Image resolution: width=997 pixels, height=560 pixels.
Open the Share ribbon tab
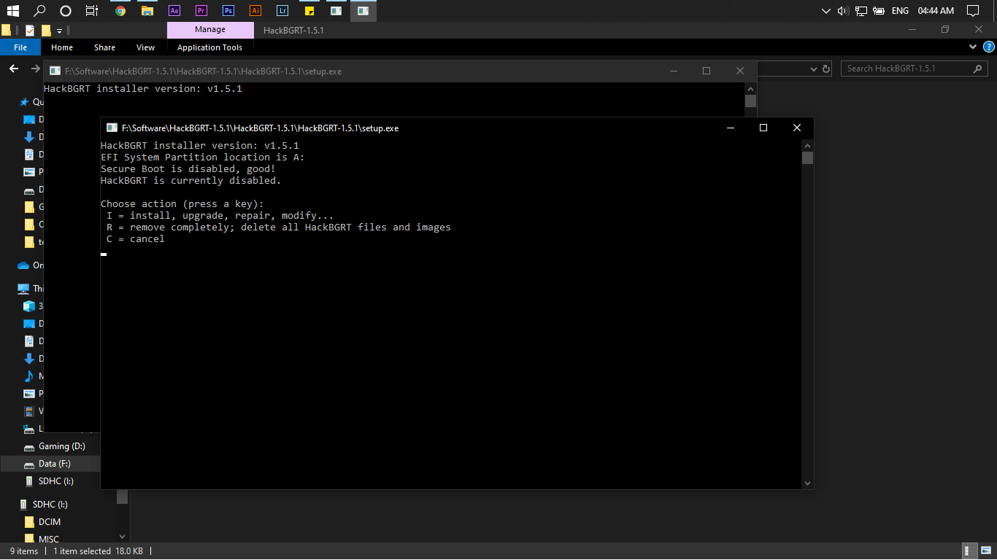pyautogui.click(x=104, y=47)
